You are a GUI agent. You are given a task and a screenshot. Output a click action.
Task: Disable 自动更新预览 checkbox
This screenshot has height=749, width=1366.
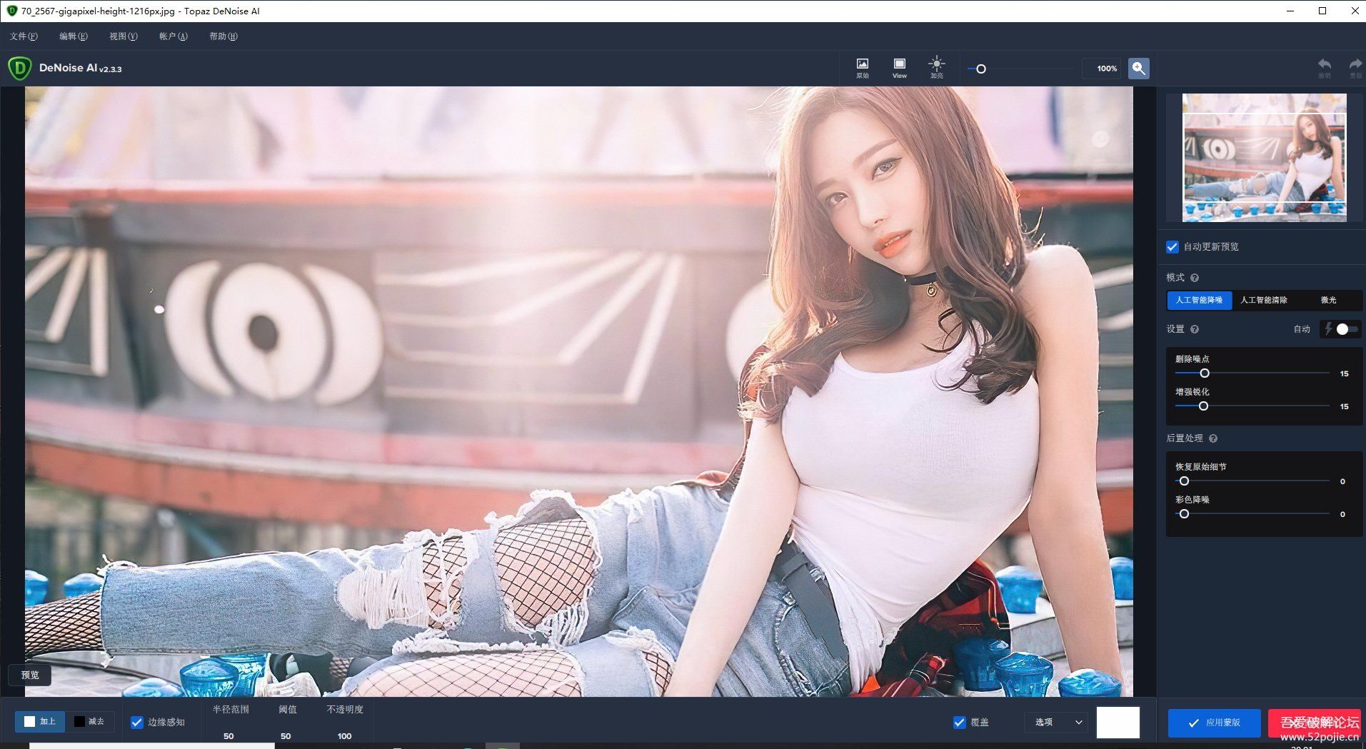(1172, 246)
